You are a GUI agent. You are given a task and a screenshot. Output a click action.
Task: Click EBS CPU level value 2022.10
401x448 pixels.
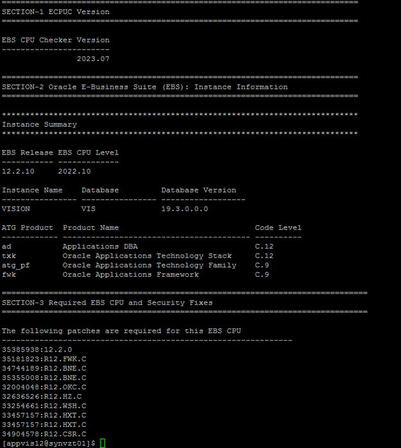point(75,171)
